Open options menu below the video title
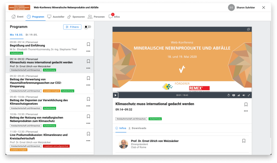The image size is (277, 163). pos(246,111)
